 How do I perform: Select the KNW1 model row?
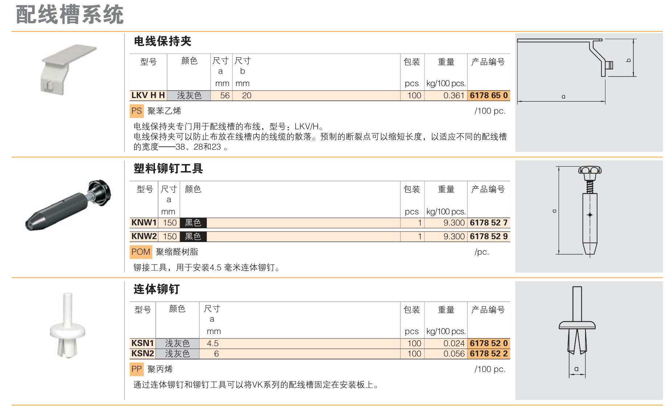[x=144, y=223]
